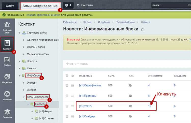
Task: Check the Услуги row checkbox
Action: (x=67, y=106)
